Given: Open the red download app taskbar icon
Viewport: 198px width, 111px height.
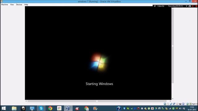Looking at the screenshot, I should tap(77, 108).
